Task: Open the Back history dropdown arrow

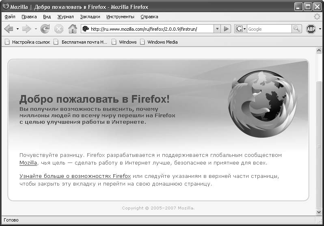Action: [x=17, y=29]
